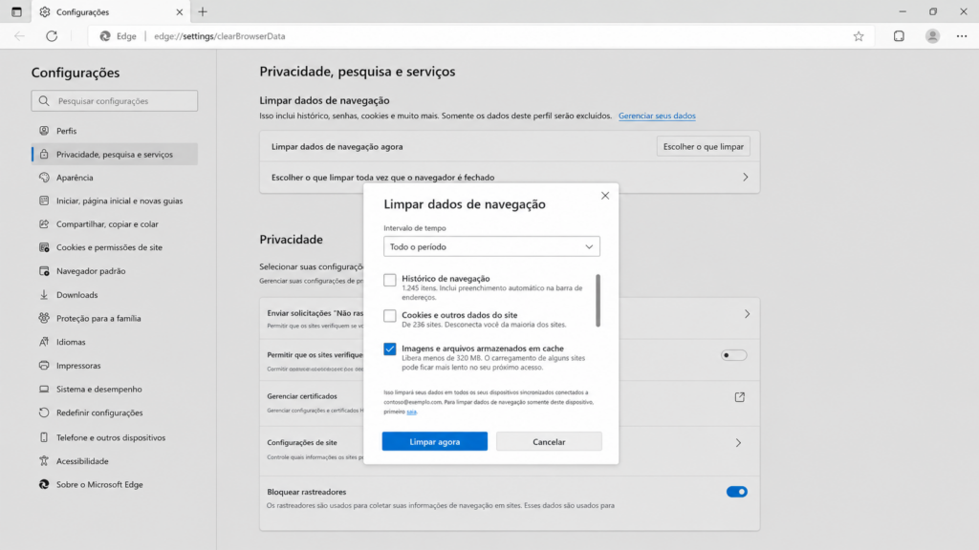The height and width of the screenshot is (550, 979).
Task: Click the address bar URL
Action: 220,36
